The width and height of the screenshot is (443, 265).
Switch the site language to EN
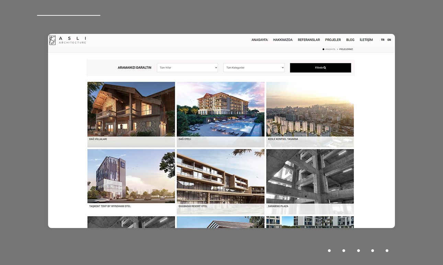[389, 40]
